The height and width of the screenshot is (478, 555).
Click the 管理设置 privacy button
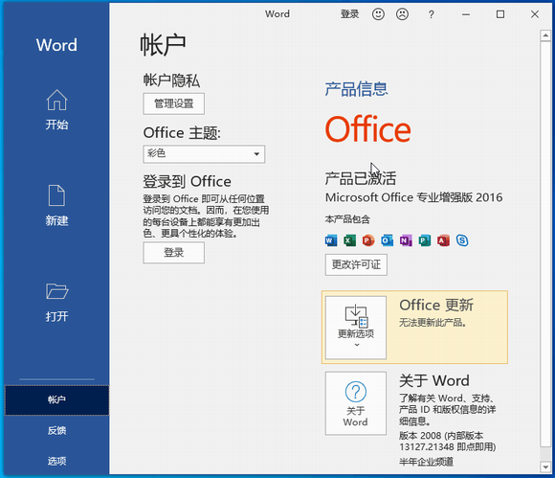(x=174, y=103)
